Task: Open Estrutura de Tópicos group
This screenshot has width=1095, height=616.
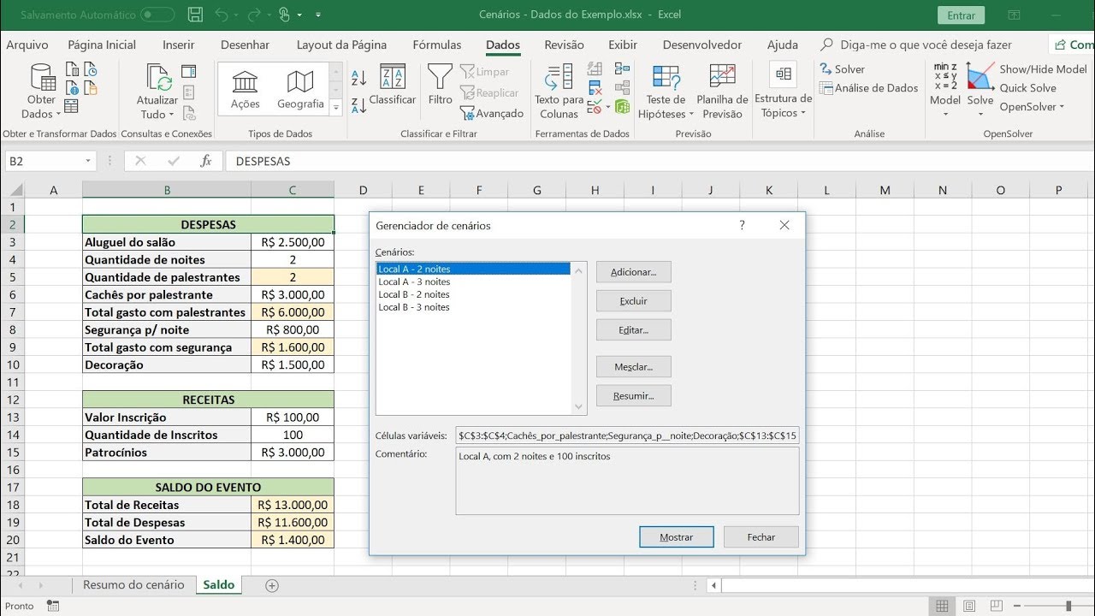Action: coord(783,92)
